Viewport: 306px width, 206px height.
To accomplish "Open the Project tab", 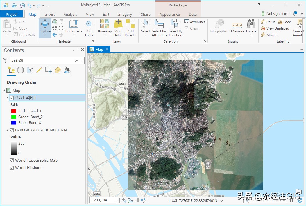I will tap(12, 14).
